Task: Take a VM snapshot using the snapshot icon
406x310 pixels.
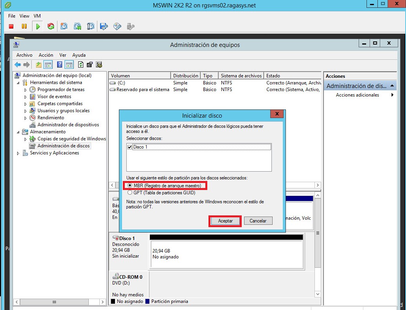Action: pyautogui.click(x=64, y=26)
